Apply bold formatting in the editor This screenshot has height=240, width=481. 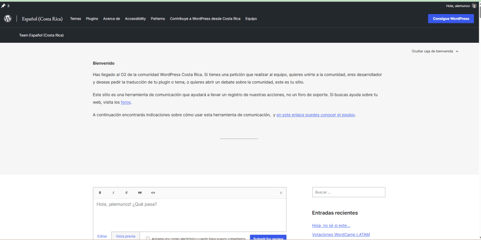pos(100,193)
